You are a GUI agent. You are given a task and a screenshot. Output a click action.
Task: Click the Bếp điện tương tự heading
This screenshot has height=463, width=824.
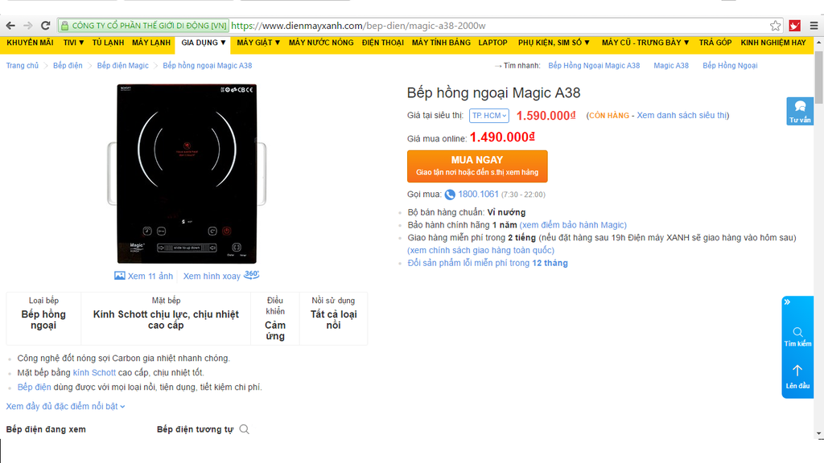tap(195, 429)
